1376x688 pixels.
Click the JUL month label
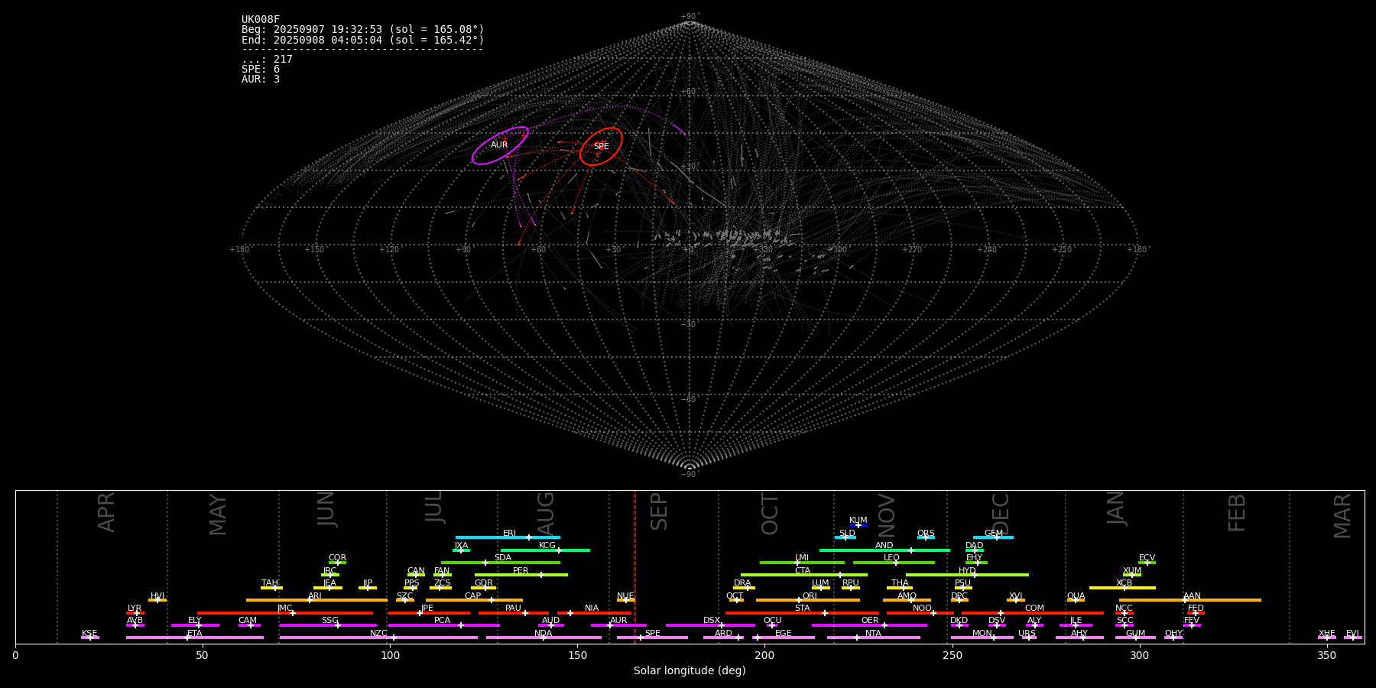[434, 507]
